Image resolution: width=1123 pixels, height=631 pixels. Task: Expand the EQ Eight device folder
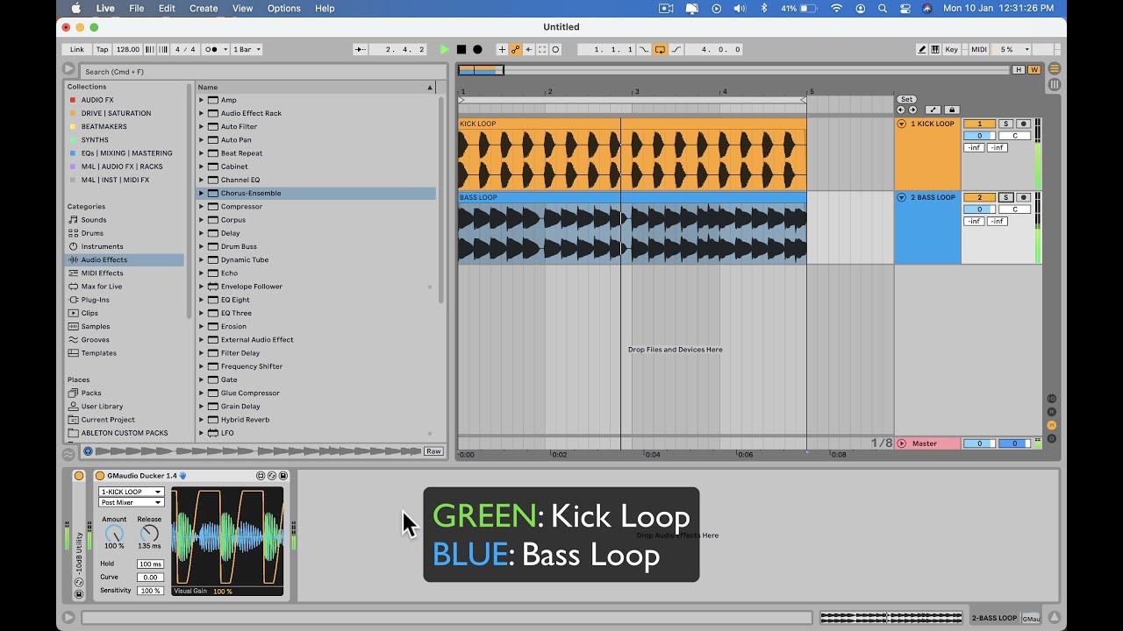[201, 300]
